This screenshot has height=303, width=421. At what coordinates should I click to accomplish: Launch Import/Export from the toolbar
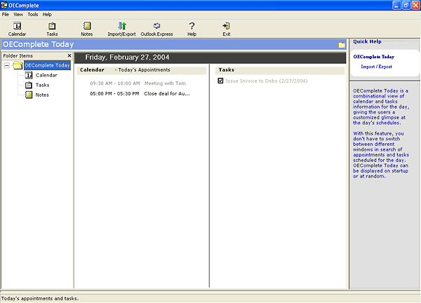[x=121, y=29]
